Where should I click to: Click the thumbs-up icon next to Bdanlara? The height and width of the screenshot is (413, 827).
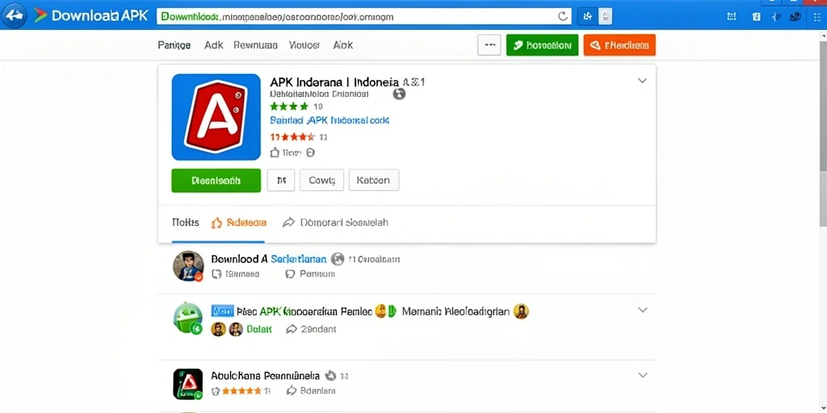tap(291, 391)
